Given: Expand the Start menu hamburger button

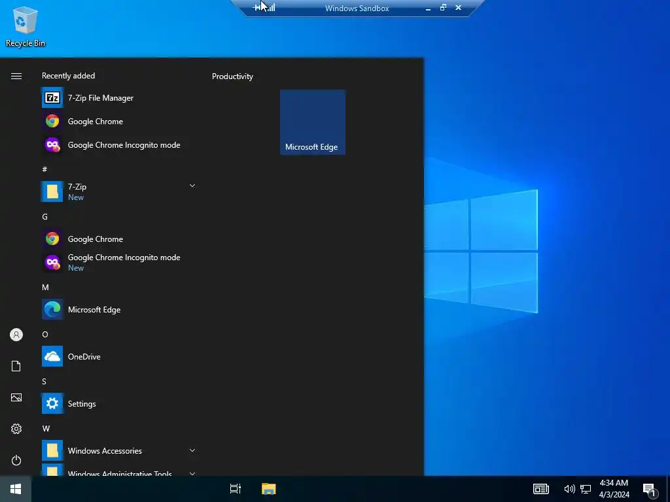Looking at the screenshot, I should point(16,76).
